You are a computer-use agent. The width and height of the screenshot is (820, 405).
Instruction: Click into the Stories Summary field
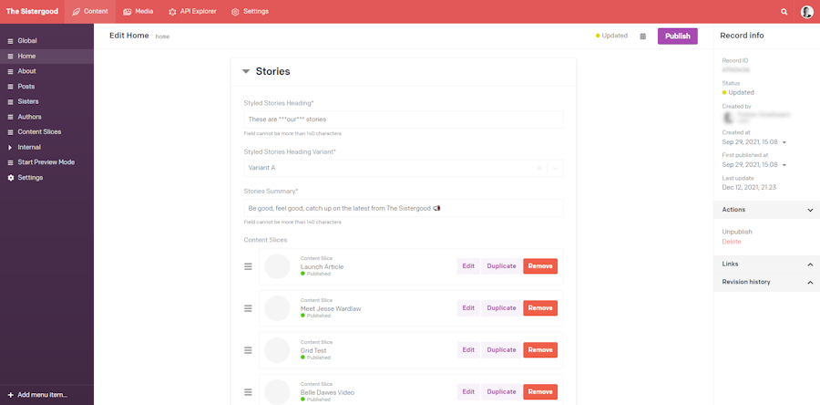404,208
